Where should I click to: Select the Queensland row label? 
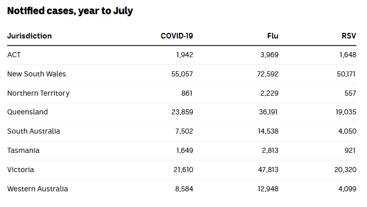[27, 112]
